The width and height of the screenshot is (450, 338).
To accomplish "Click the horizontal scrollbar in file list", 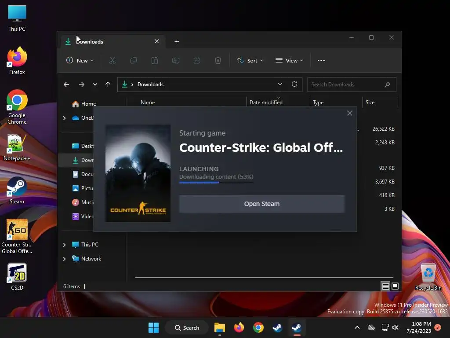I will click(x=264, y=278).
